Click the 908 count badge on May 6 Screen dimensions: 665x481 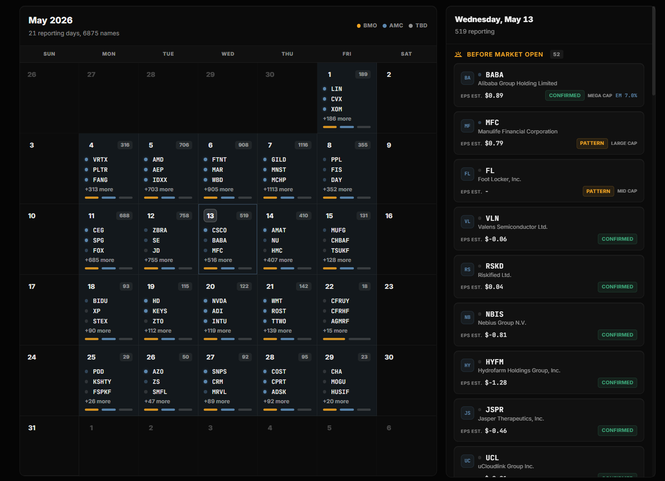(x=243, y=145)
